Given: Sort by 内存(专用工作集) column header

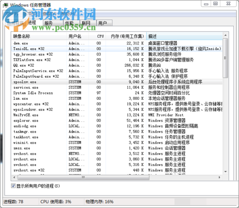Looking at the screenshot, I should (126, 36).
